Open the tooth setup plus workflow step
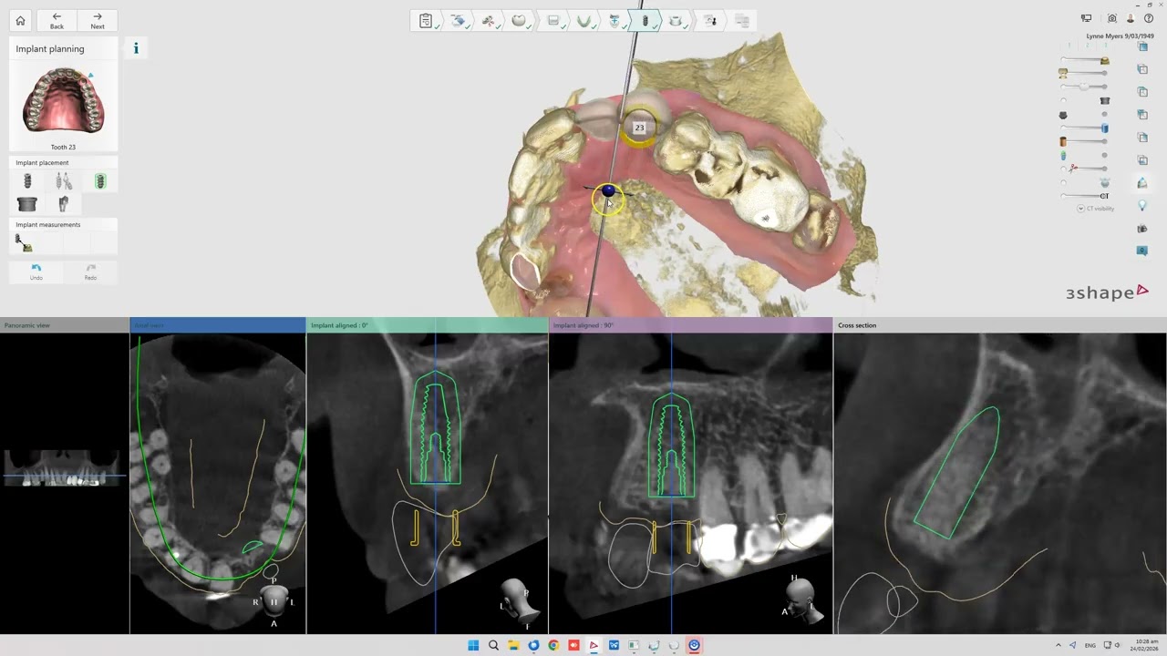This screenshot has height=656, width=1167. coord(614,20)
